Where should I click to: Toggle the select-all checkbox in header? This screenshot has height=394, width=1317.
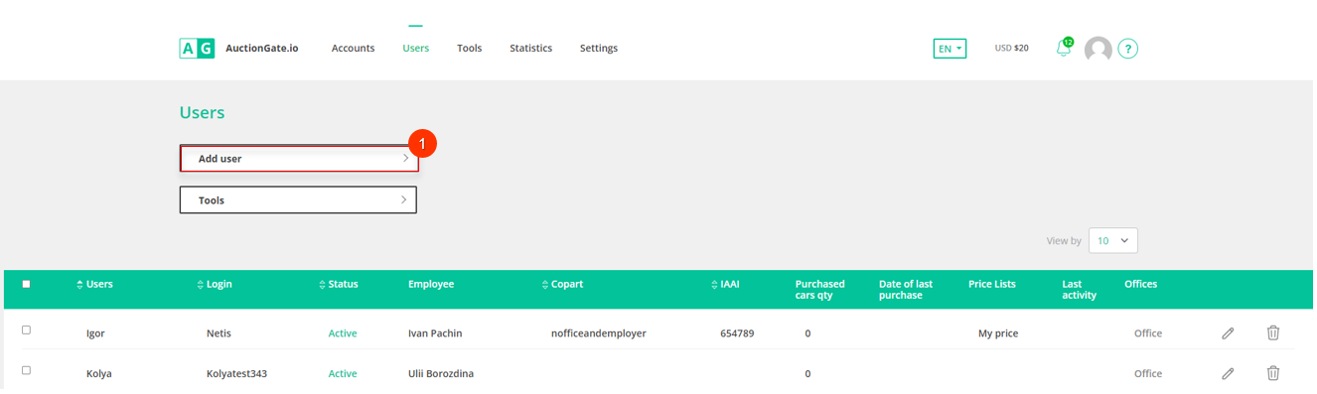pos(27,284)
